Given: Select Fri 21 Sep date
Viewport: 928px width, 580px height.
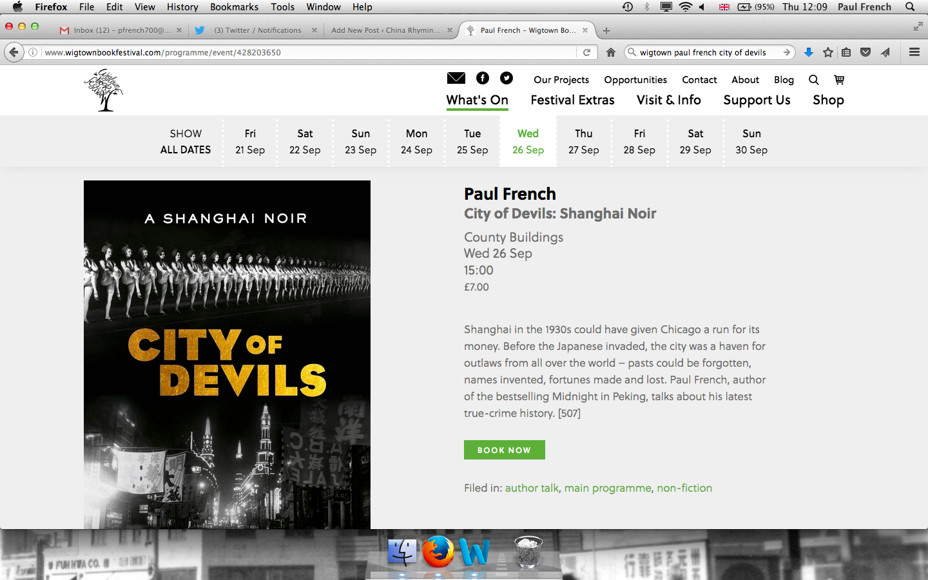Looking at the screenshot, I should coord(250,142).
